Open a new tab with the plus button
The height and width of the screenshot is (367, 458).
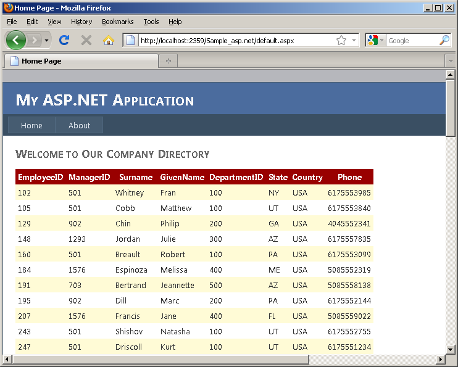169,61
